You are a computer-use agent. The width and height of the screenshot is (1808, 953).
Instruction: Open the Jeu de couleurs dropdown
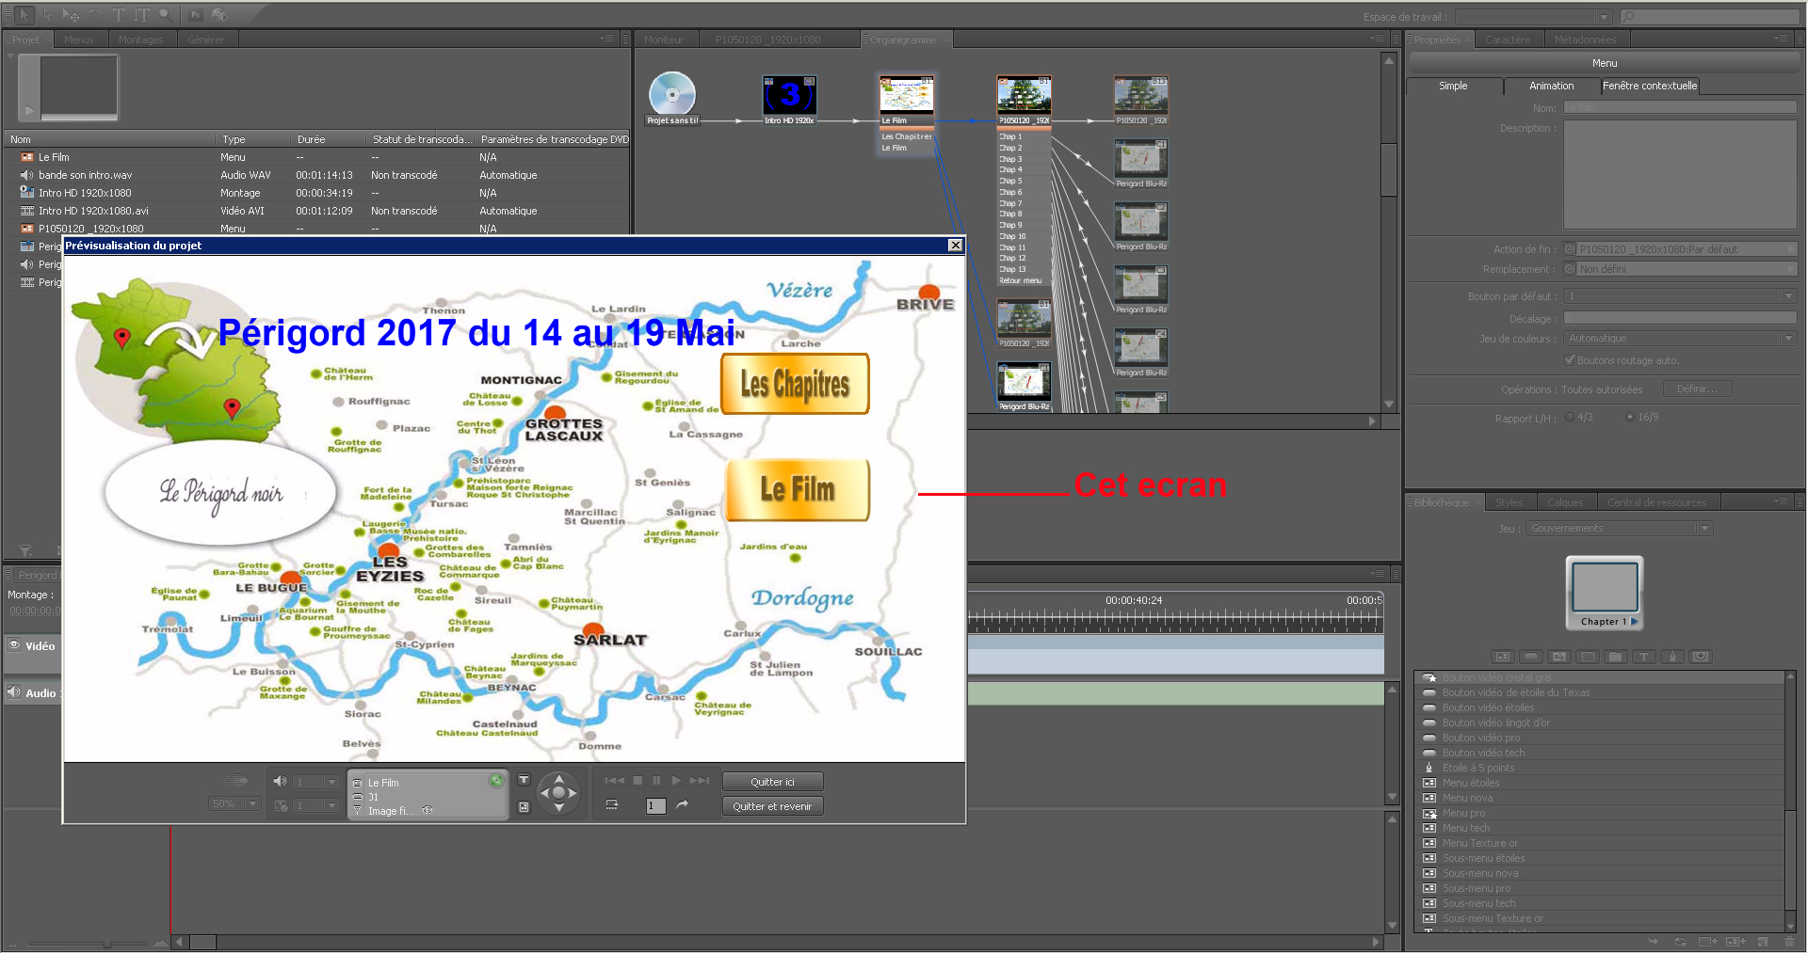[1788, 339]
